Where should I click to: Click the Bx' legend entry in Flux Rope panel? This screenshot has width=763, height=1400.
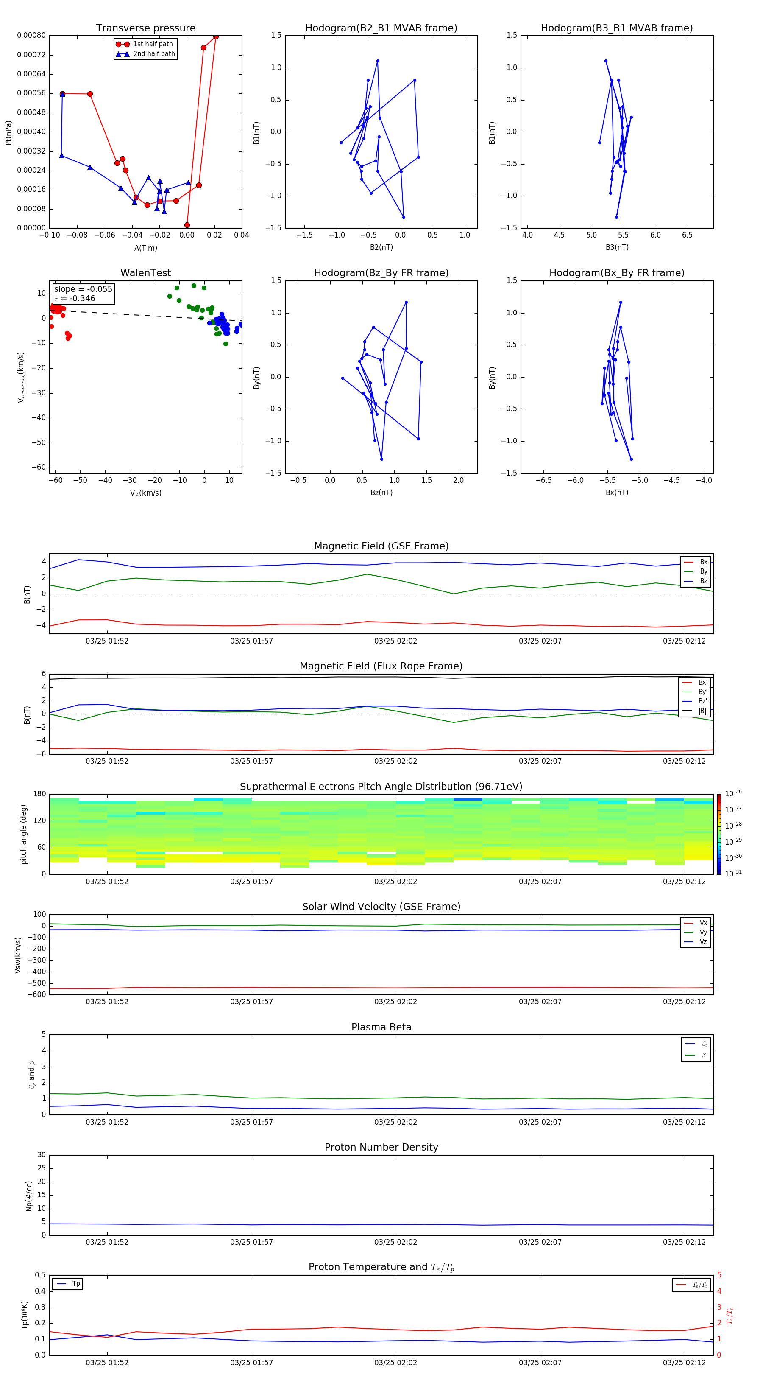point(695,683)
